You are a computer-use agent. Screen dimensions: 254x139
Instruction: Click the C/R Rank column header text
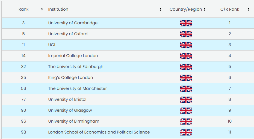pyautogui.click(x=229, y=9)
